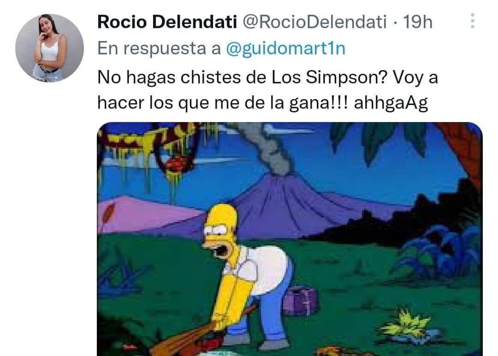
Task: Select the tweet text about Los Simpson
Action: tap(267, 90)
